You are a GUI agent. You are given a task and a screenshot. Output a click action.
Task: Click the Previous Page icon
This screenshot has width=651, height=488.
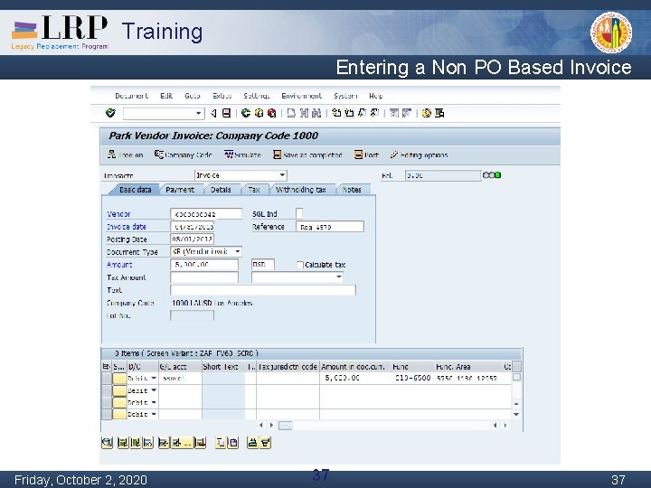[x=349, y=113]
